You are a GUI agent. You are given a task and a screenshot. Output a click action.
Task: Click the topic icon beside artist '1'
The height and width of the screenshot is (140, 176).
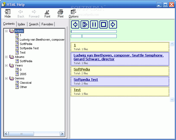(17, 35)
